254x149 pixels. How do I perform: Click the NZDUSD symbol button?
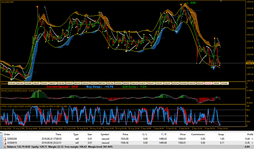pos(110,83)
